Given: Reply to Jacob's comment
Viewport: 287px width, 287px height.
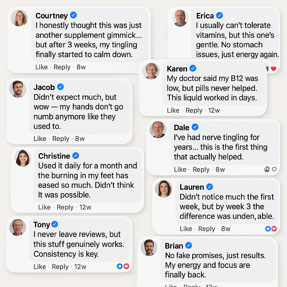Looking at the screenshot, I should point(61,139).
